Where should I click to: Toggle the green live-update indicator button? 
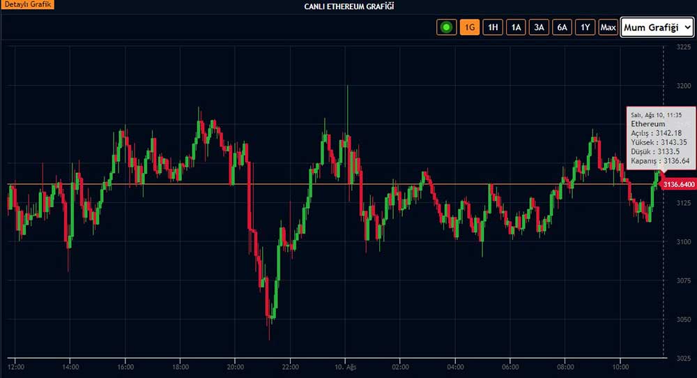coord(446,28)
